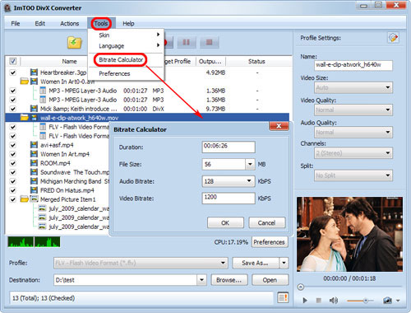411x313 pixels.
Task: Toggle Merged Picture Item1 checkbox
Action: pyautogui.click(x=13, y=199)
